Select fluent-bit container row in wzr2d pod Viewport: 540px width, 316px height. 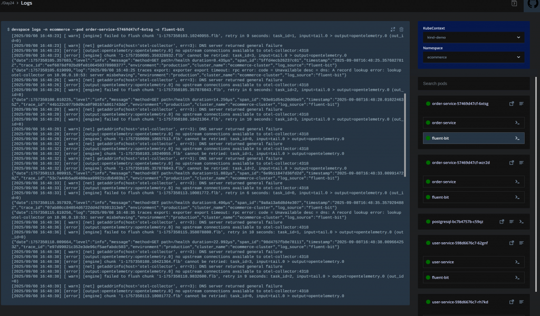click(x=474, y=197)
